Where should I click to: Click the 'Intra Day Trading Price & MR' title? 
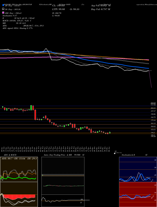click(58, 155)
